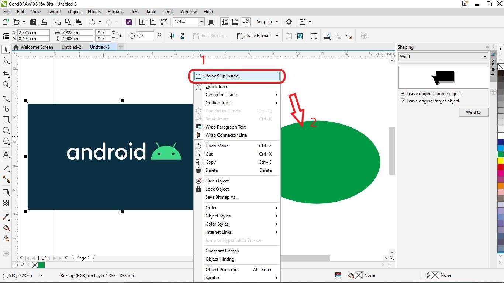Select the Zoom tool
The height and width of the screenshot is (283, 504).
tap(6, 85)
